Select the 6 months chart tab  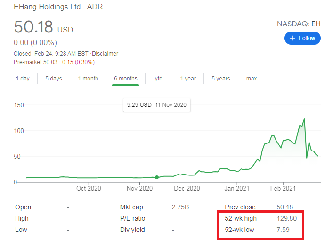tap(125, 79)
